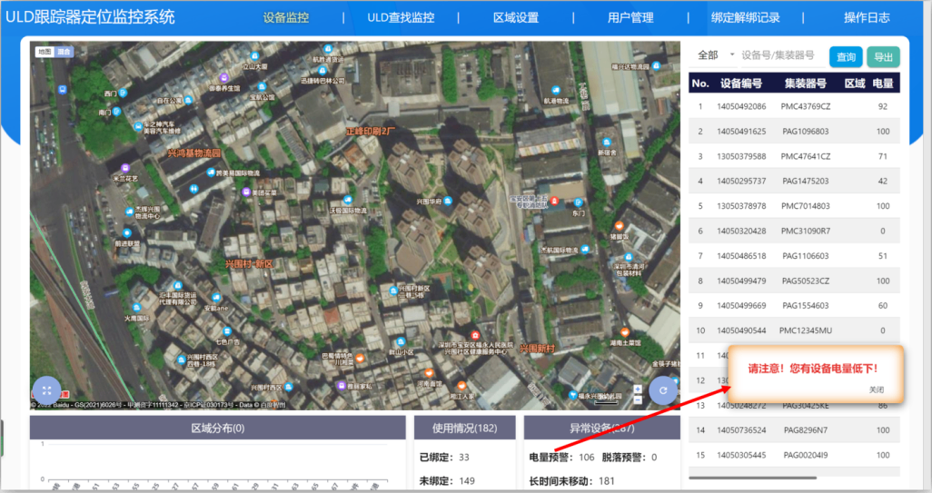Click the 杰辉兴围物流中心 truck marker

pyautogui.click(x=129, y=212)
